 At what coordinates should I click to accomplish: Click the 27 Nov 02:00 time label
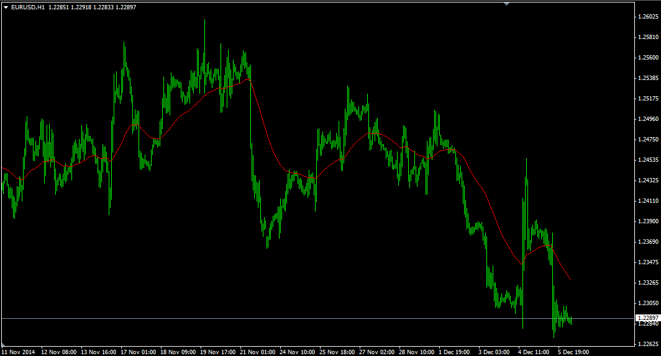point(377,352)
